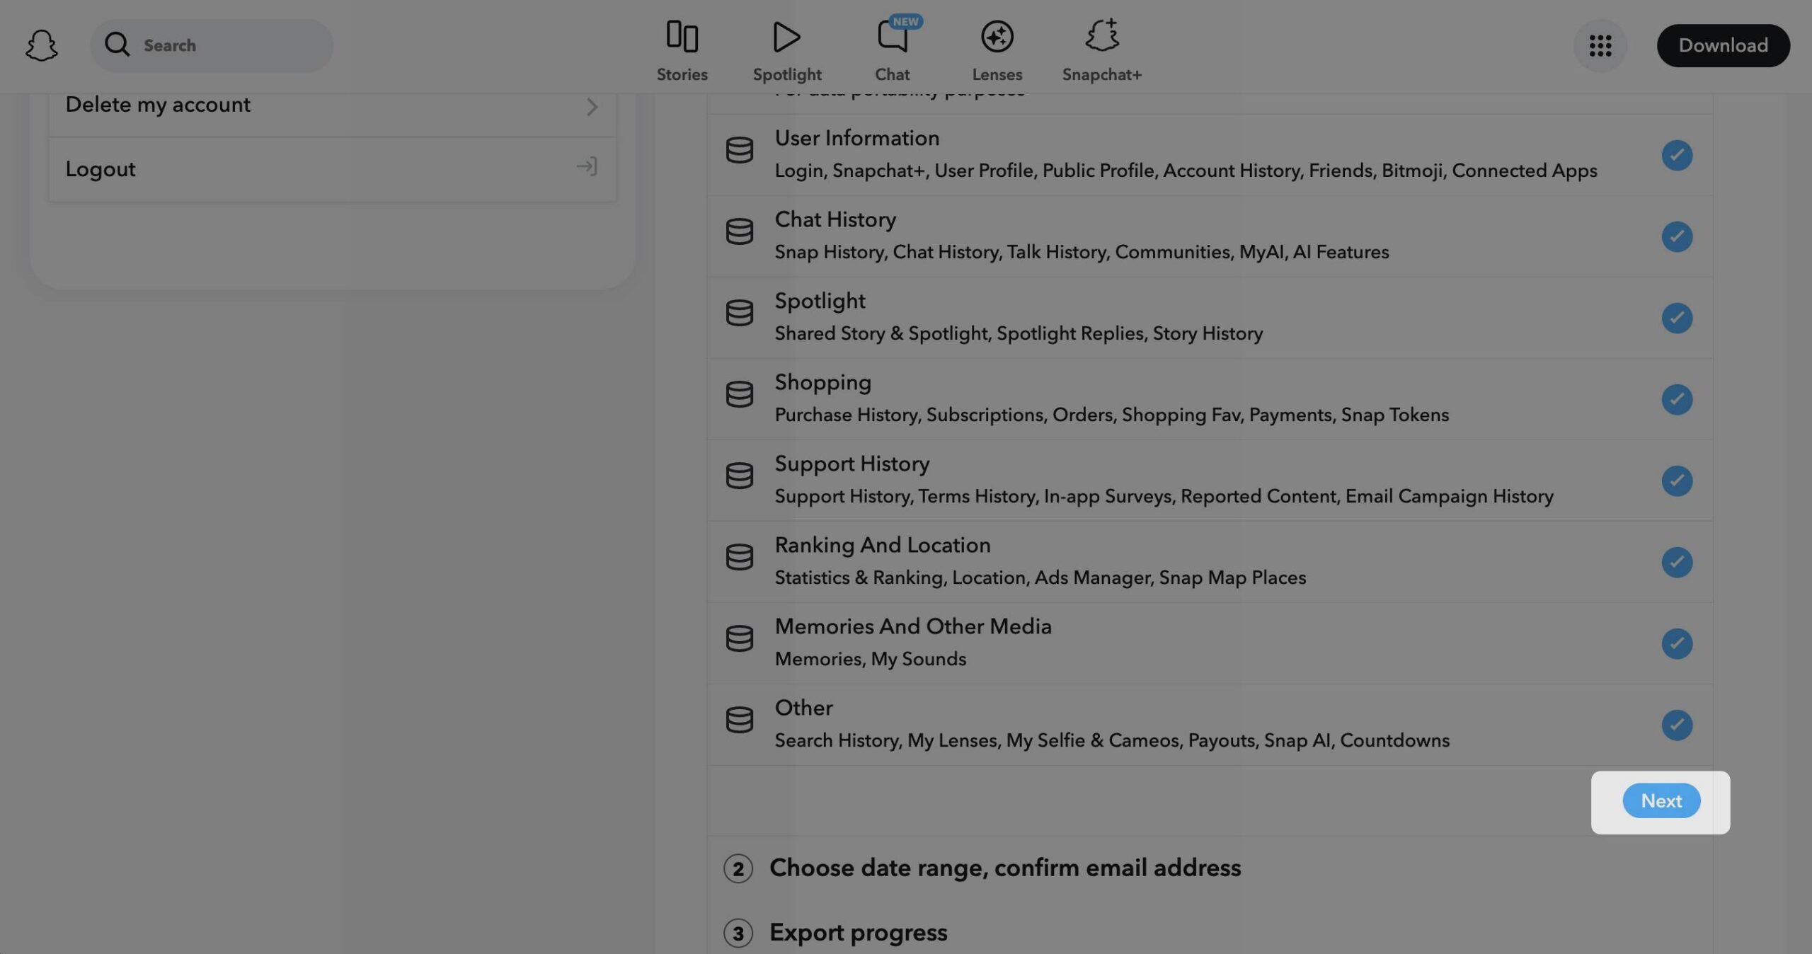Uncheck the Chat History selection checkmark
The image size is (1812, 954).
pos(1676,236)
